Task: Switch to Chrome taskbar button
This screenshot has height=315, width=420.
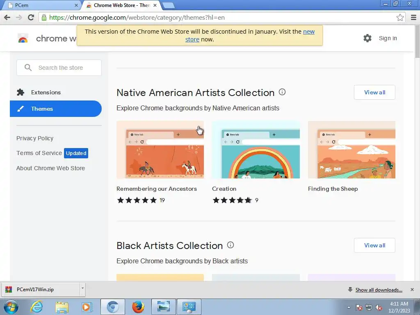Action: coord(113,307)
